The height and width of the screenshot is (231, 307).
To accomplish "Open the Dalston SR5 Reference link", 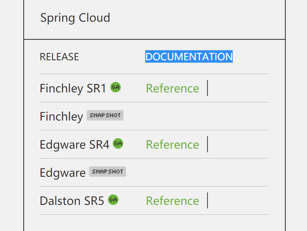I will click(173, 201).
